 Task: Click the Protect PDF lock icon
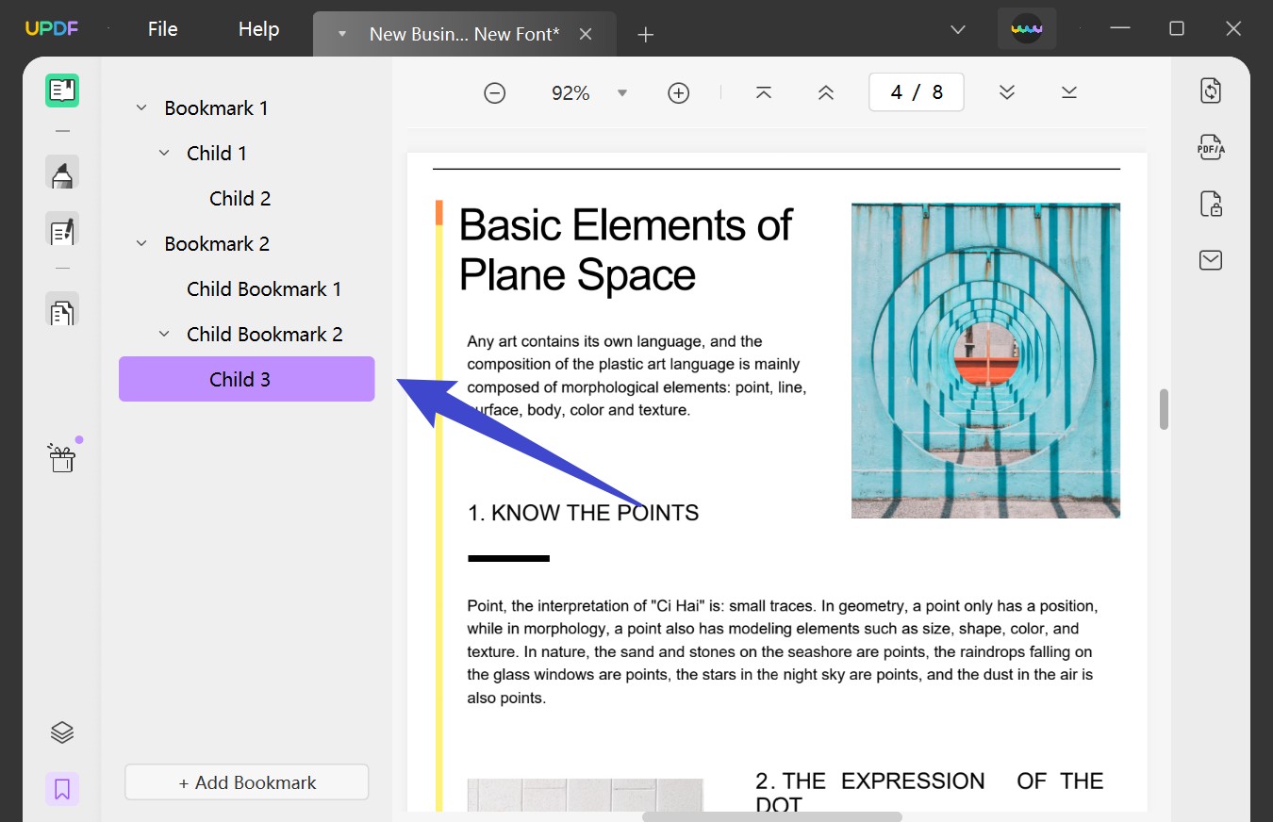pos(1211,204)
